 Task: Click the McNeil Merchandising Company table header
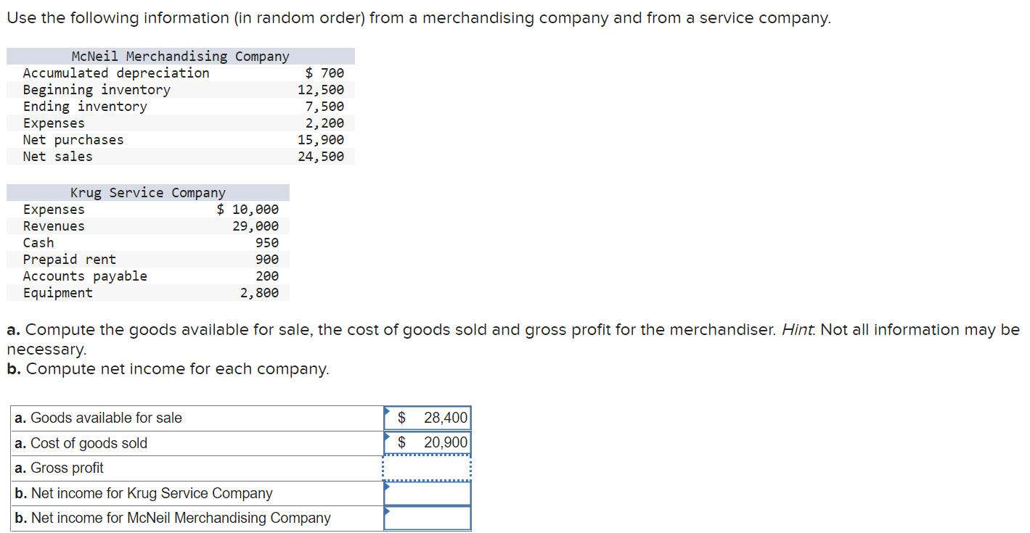(x=180, y=56)
